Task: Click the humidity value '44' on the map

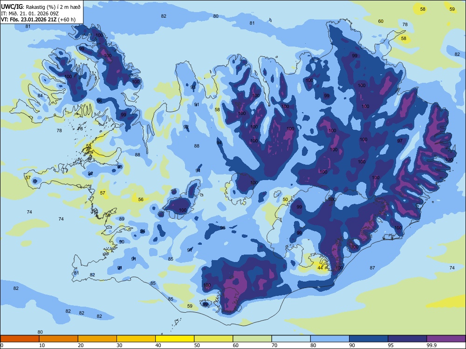Action: (x=320, y=268)
